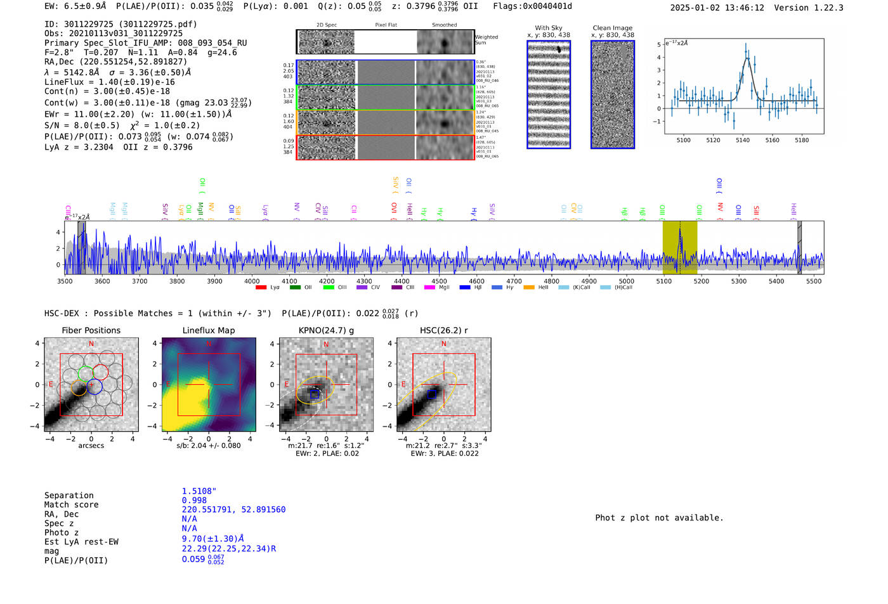The height and width of the screenshot is (604, 888).
Task: Click the blue square in the HSC image
Action: [431, 394]
